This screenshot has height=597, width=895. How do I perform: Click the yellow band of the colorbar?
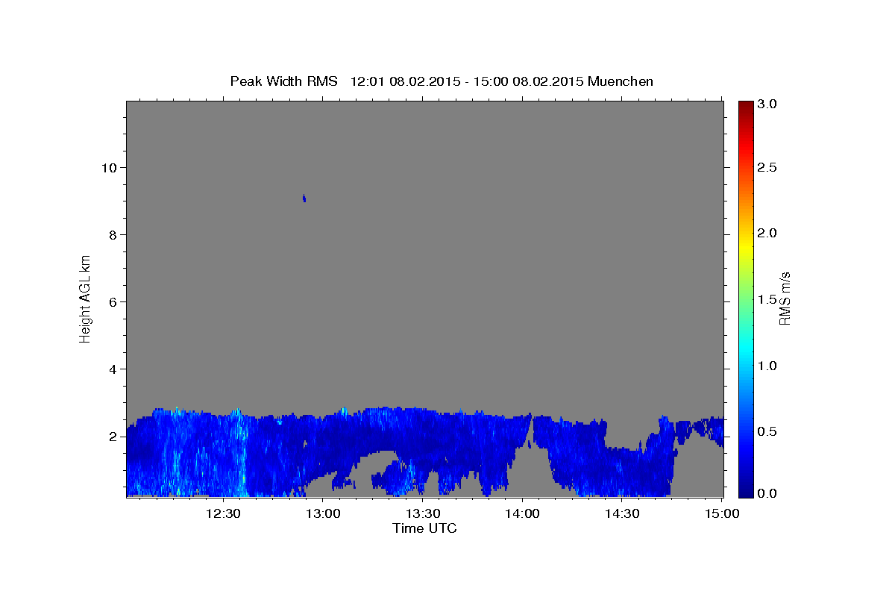[745, 246]
